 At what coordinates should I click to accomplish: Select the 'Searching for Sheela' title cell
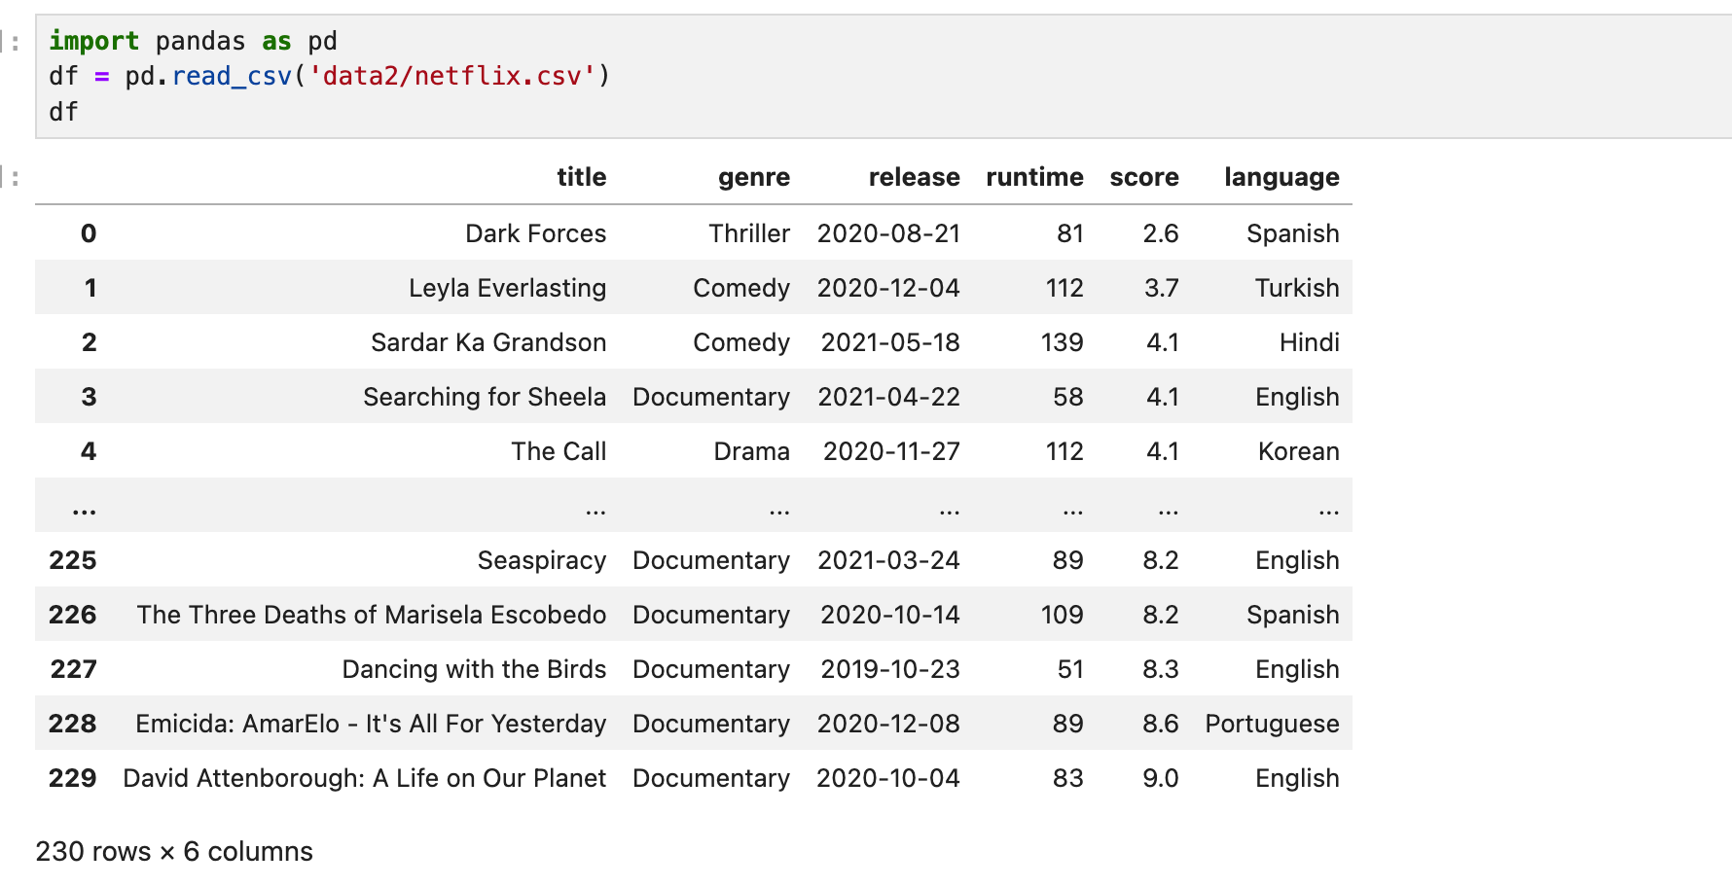tap(485, 397)
